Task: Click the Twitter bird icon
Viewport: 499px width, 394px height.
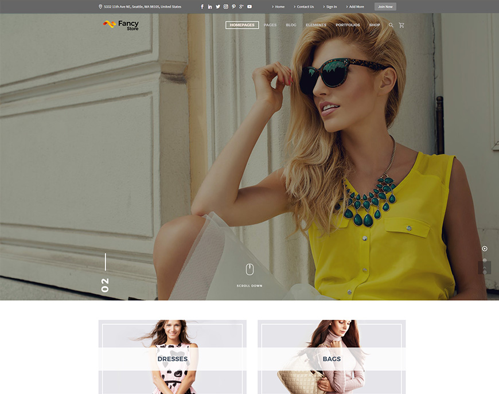Action: 217,6
